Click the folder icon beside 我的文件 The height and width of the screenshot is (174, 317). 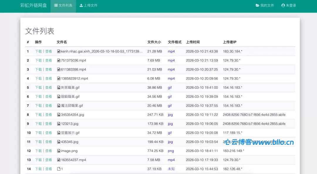point(257,5)
